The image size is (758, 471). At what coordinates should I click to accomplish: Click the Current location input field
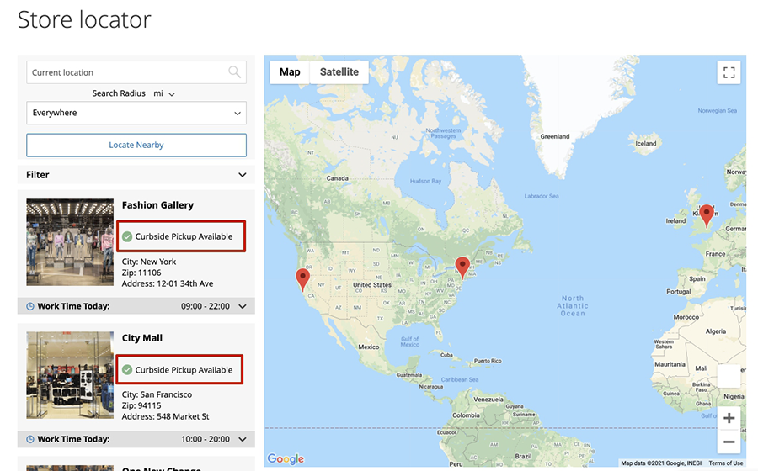tap(126, 72)
